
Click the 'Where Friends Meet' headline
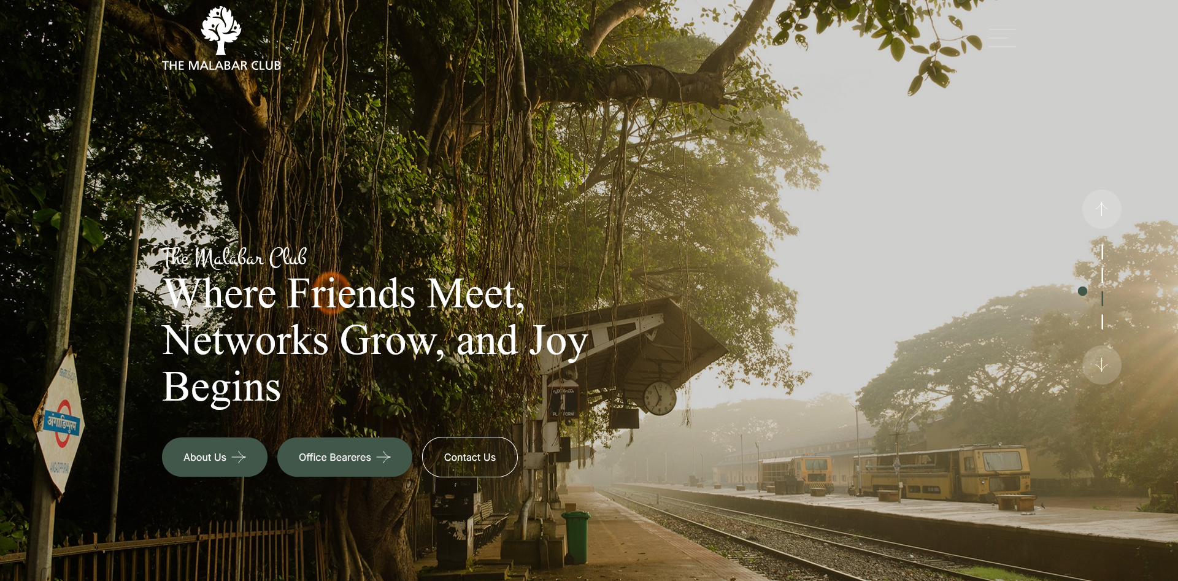pos(344,293)
